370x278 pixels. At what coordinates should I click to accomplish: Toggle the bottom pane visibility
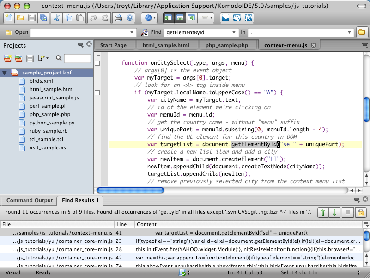[x=179, y=18]
